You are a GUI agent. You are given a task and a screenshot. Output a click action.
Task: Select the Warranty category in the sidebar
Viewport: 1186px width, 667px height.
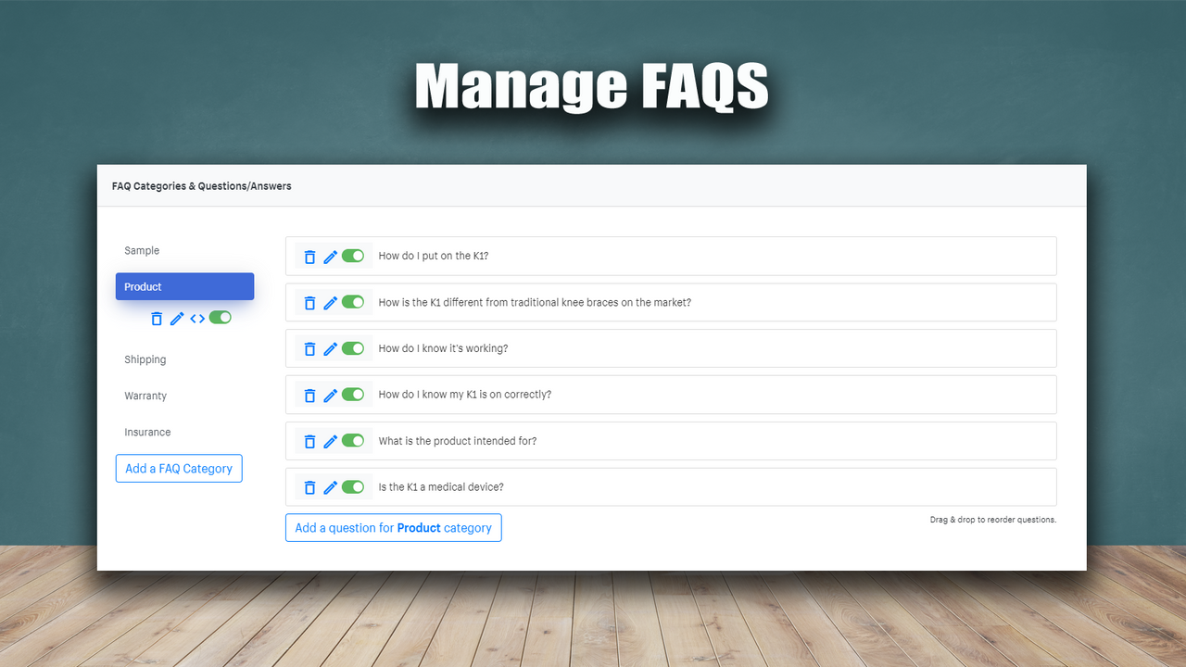[x=145, y=396]
